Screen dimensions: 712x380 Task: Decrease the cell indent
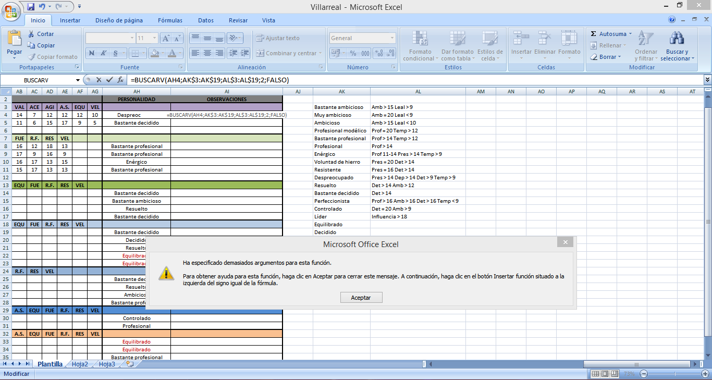232,53
